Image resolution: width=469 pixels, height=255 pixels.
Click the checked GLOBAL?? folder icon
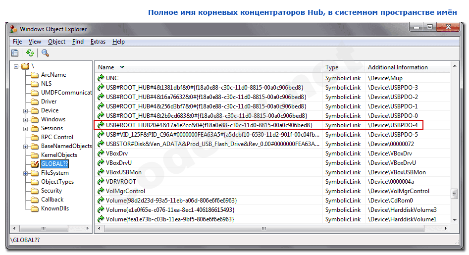click(35, 164)
